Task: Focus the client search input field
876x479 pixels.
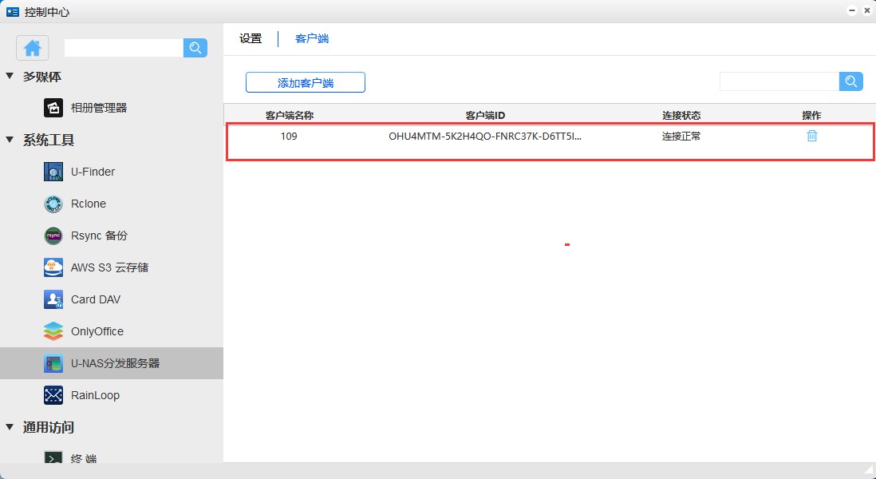Action: [x=779, y=81]
